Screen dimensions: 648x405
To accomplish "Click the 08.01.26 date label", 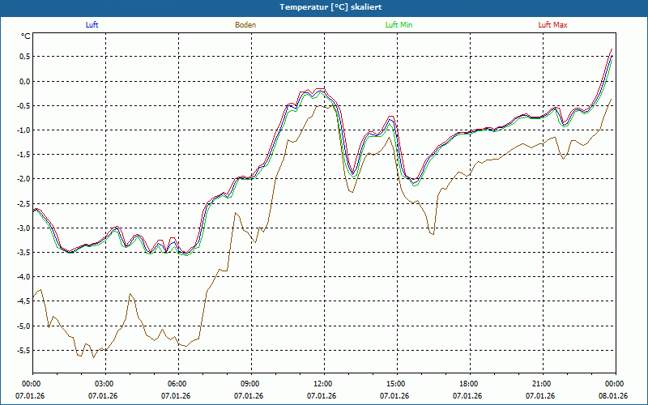I will [x=613, y=396].
